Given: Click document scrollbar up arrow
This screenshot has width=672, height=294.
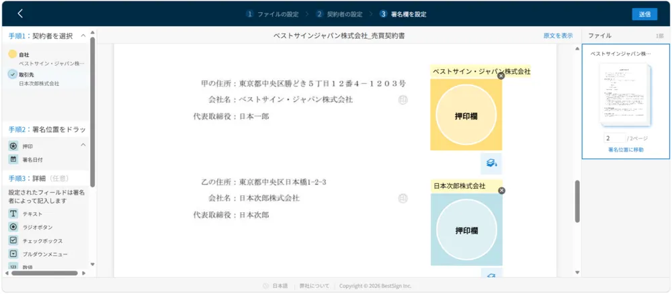Looking at the screenshot, I should [577, 48].
